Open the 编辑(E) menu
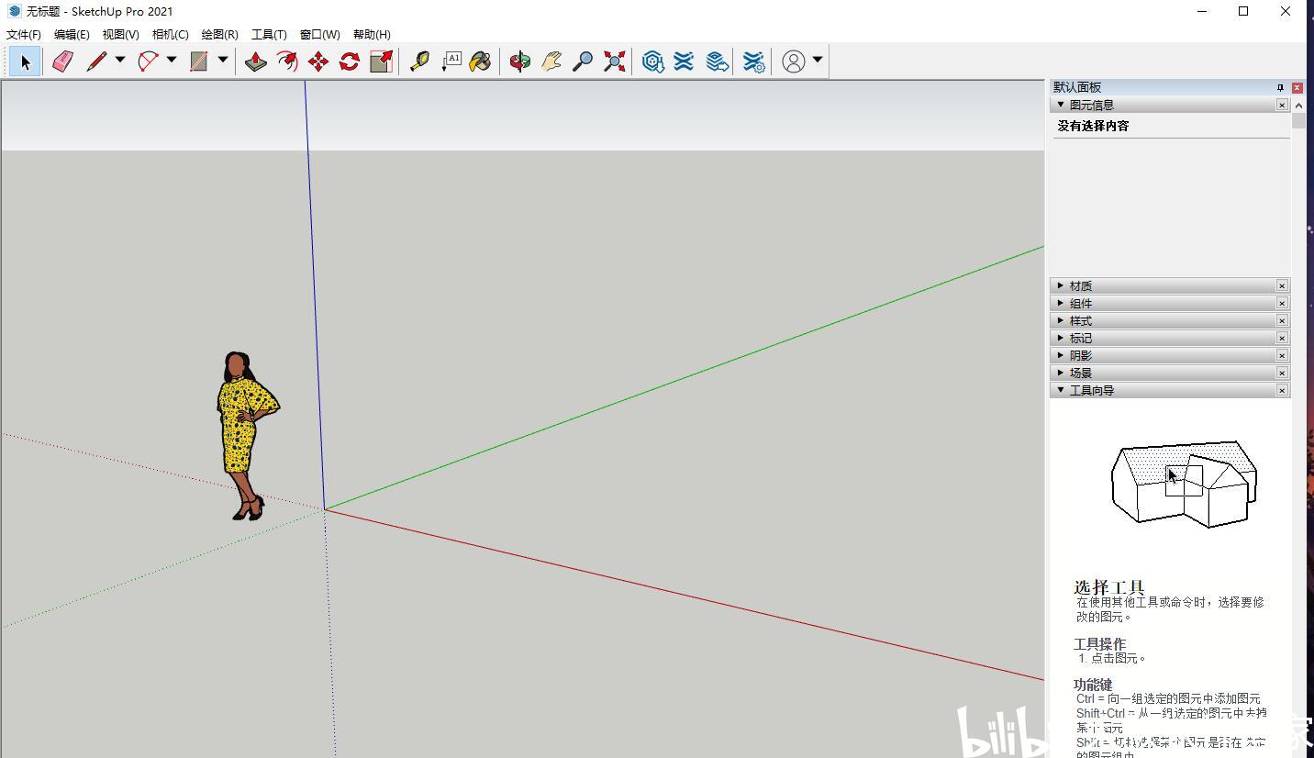 coord(72,35)
